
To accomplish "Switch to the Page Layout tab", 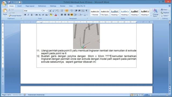I will [30, 6].
